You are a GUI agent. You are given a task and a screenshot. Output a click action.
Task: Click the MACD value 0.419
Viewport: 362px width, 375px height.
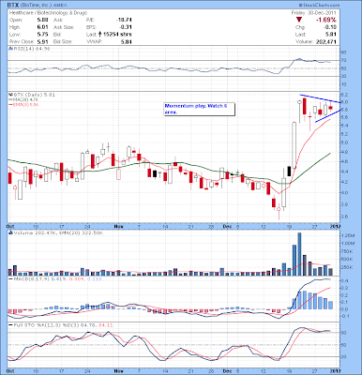tap(57, 278)
